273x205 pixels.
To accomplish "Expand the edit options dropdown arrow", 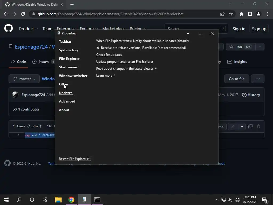I will pos(242,127).
